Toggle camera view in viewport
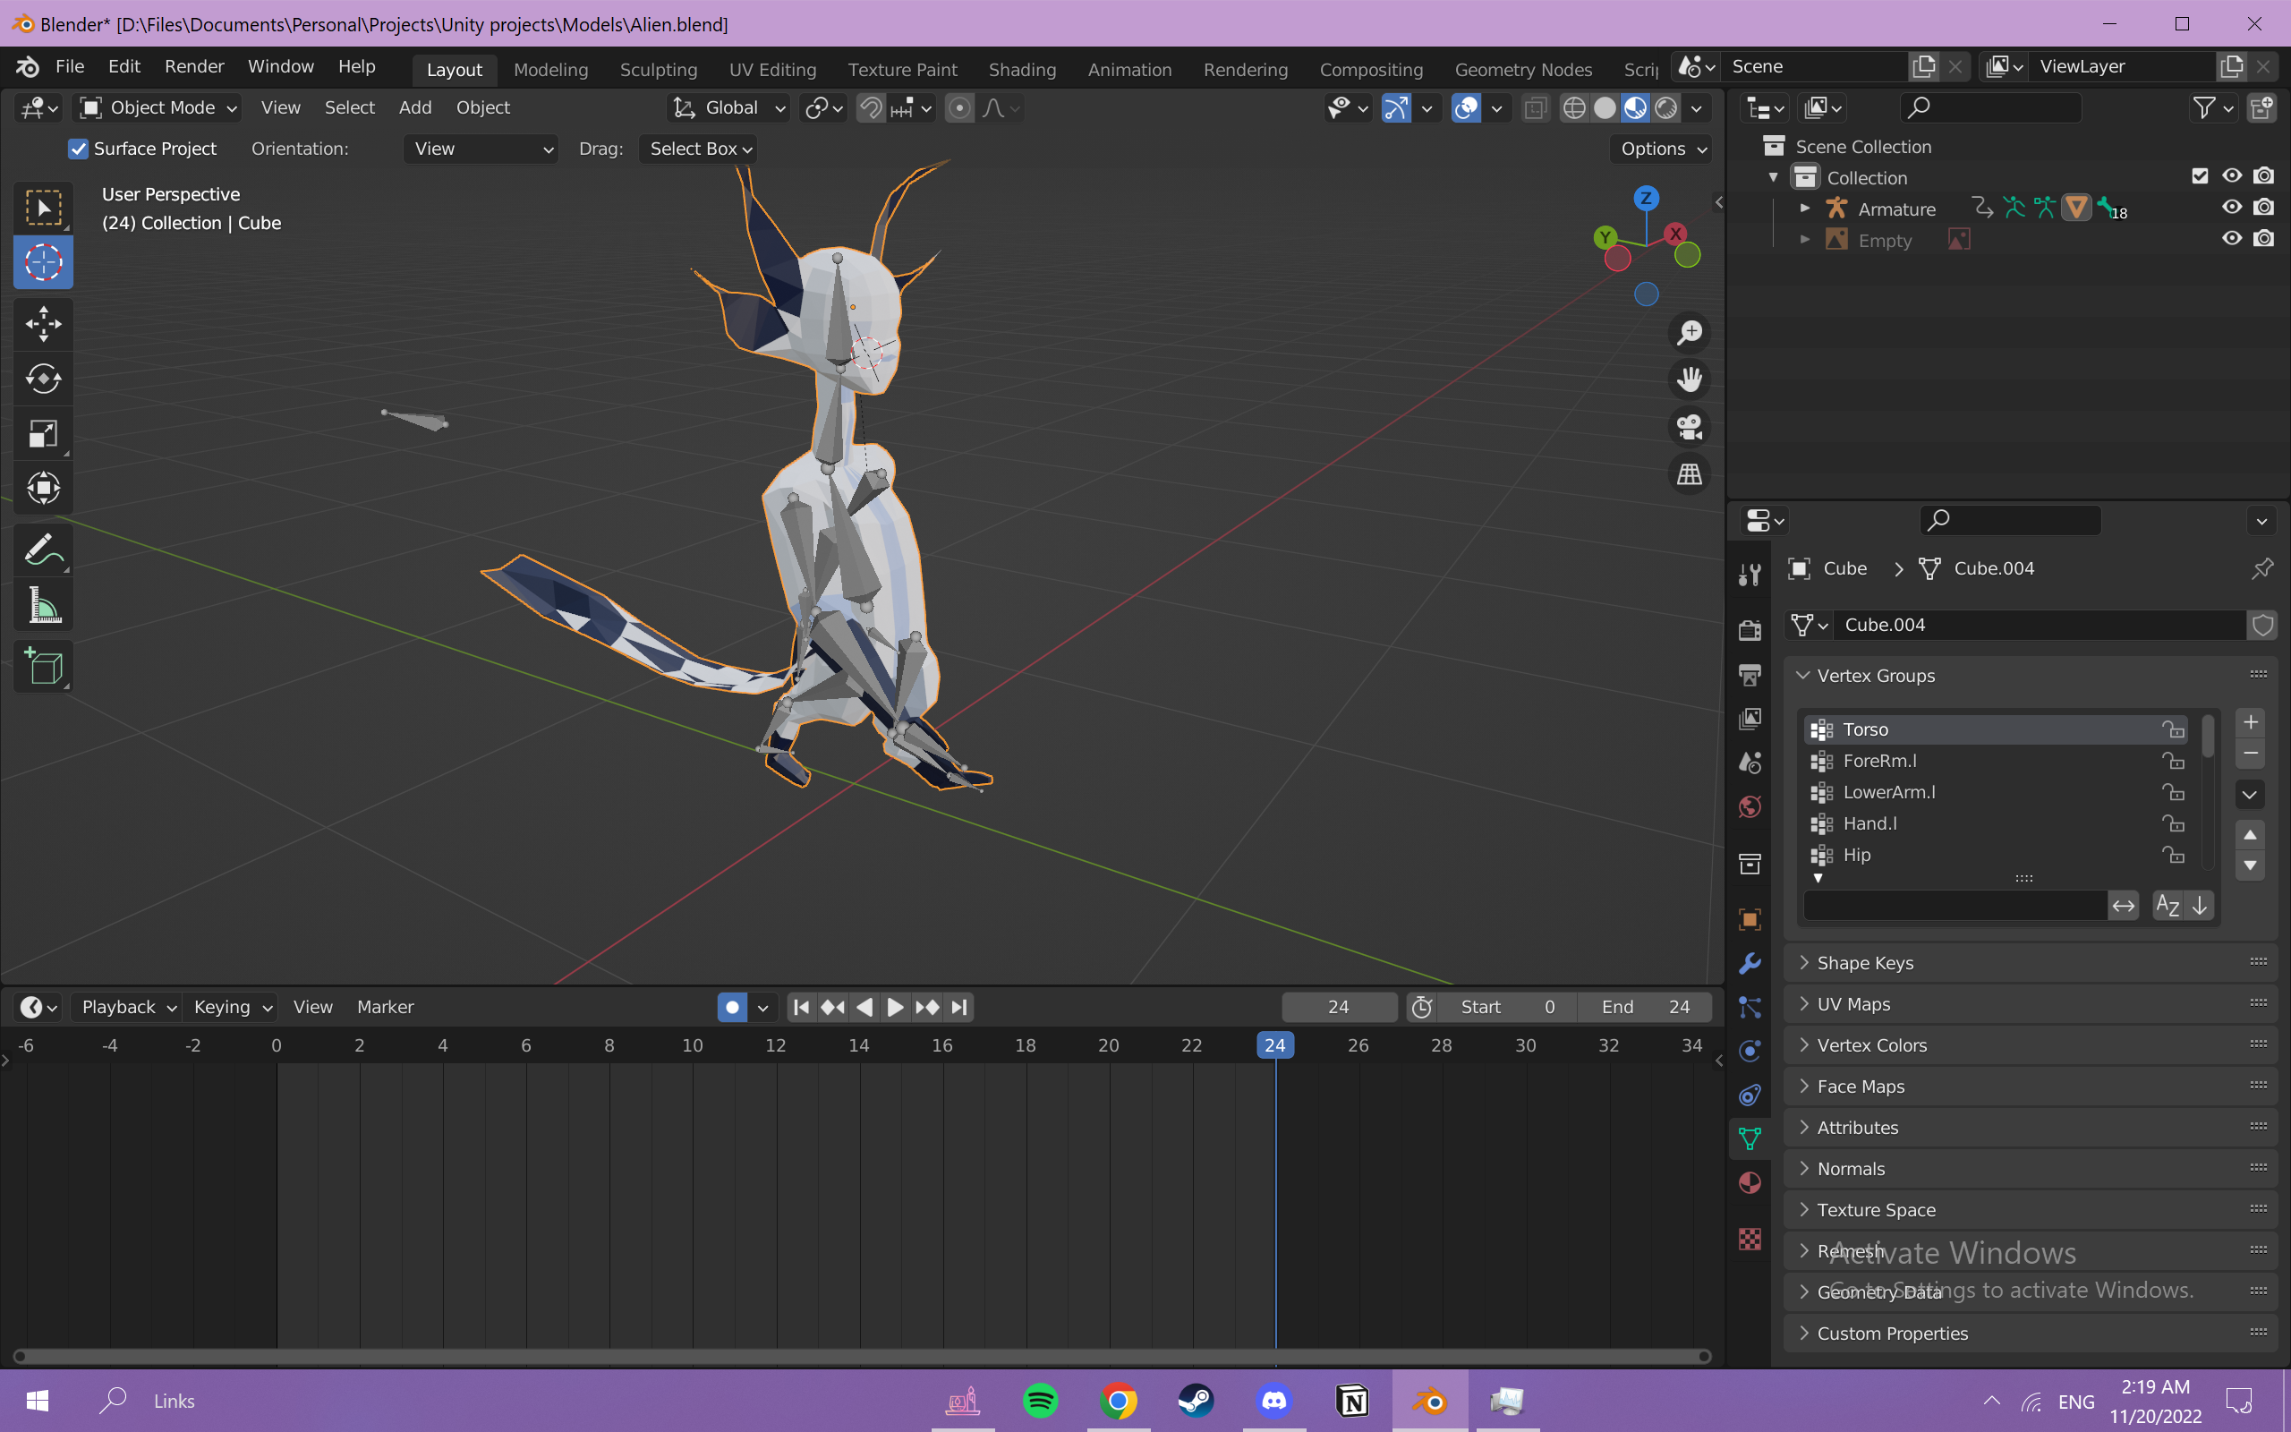This screenshot has width=2291, height=1432. coord(1690,426)
